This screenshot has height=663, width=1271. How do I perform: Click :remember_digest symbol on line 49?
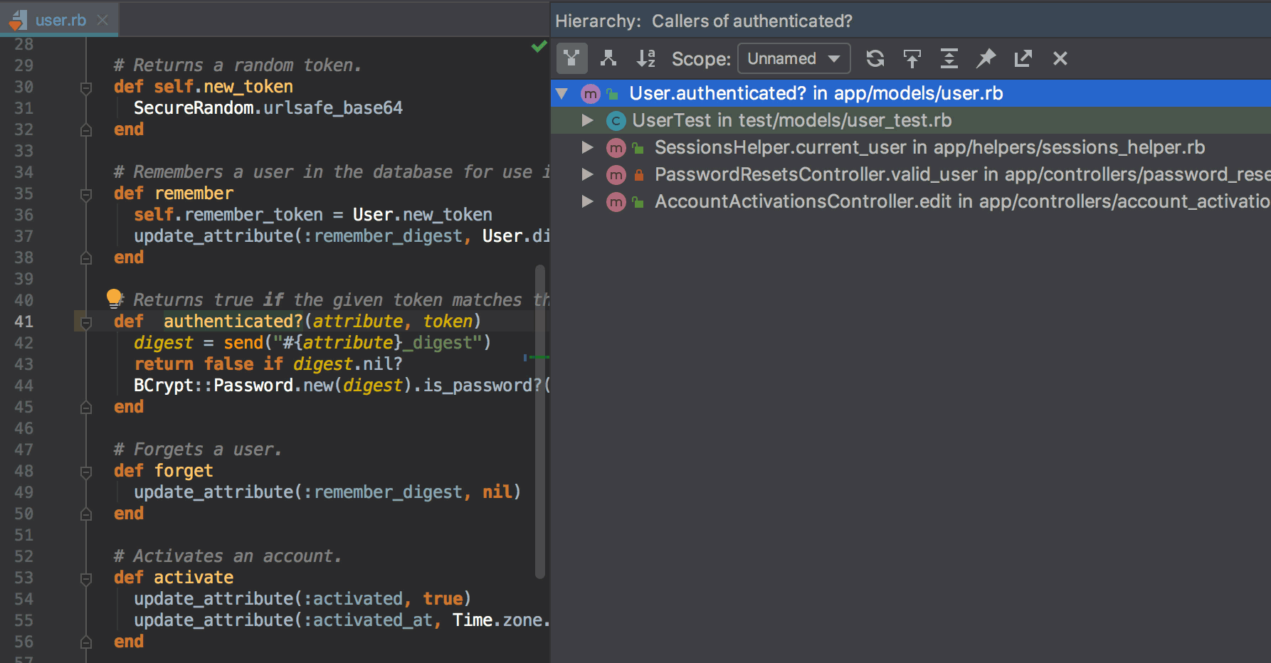383,492
